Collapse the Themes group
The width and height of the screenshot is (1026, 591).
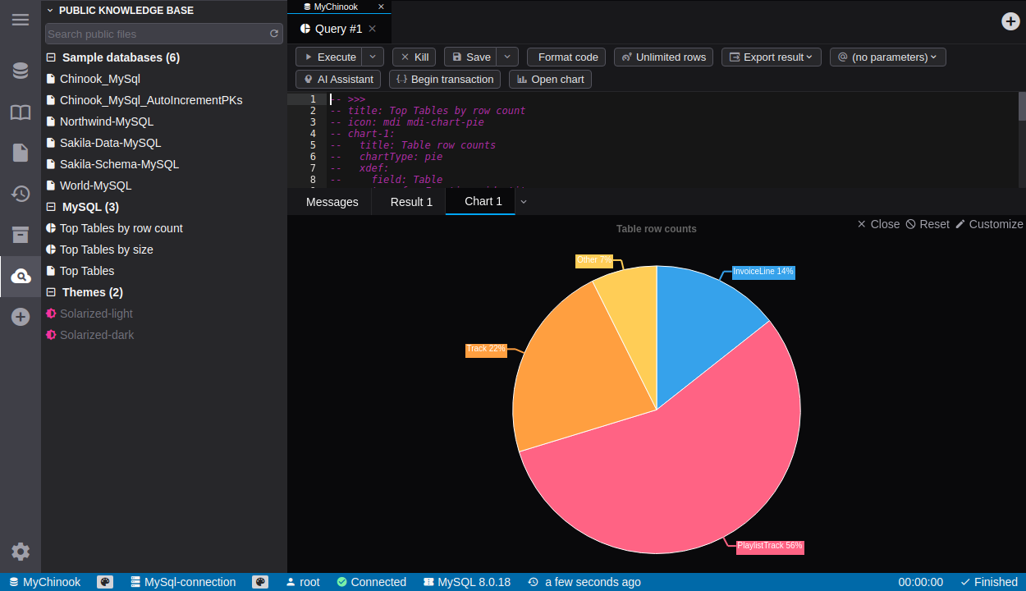pos(51,292)
